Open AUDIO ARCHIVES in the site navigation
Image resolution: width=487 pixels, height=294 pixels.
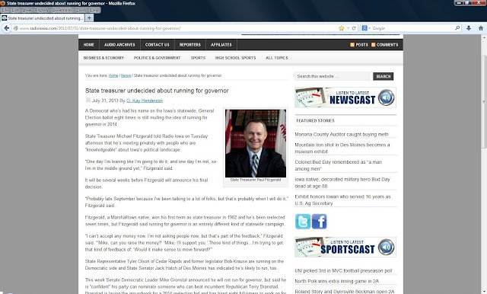tap(119, 45)
